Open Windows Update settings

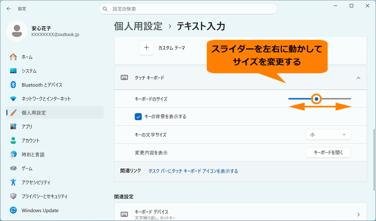[x=55, y=210]
